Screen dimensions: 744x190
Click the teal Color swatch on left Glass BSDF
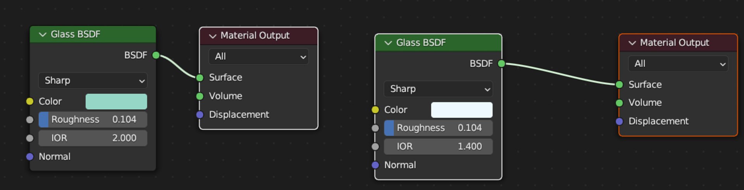[x=116, y=101]
